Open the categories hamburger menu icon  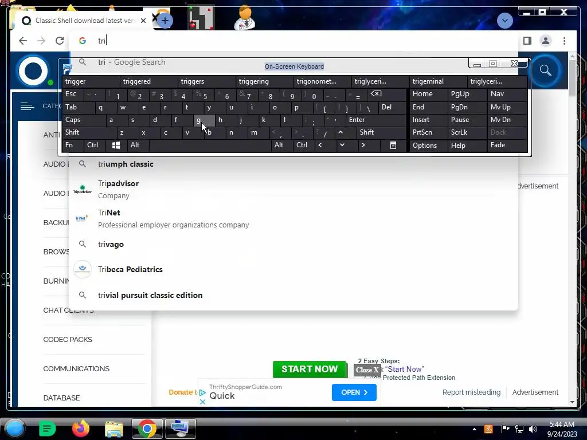coord(27,106)
